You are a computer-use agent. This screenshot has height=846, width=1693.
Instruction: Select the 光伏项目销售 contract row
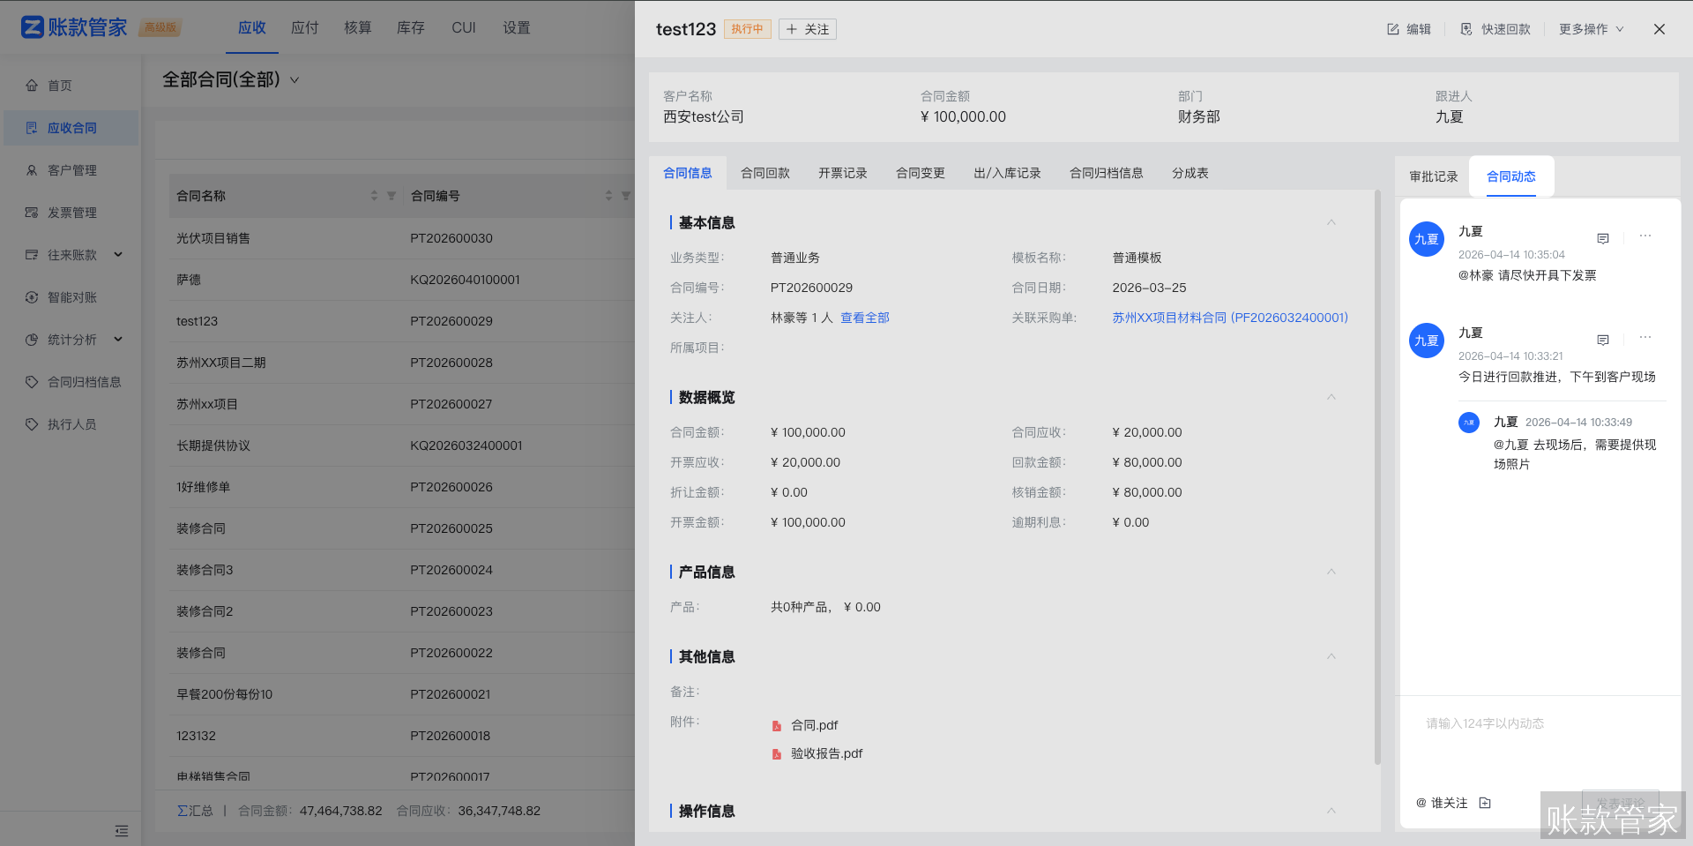401,238
